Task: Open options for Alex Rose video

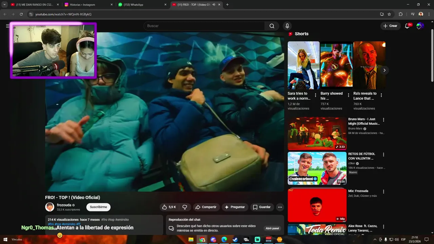Action: point(383,226)
